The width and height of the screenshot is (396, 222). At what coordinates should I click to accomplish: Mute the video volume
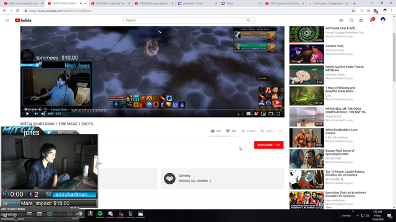pos(43,113)
